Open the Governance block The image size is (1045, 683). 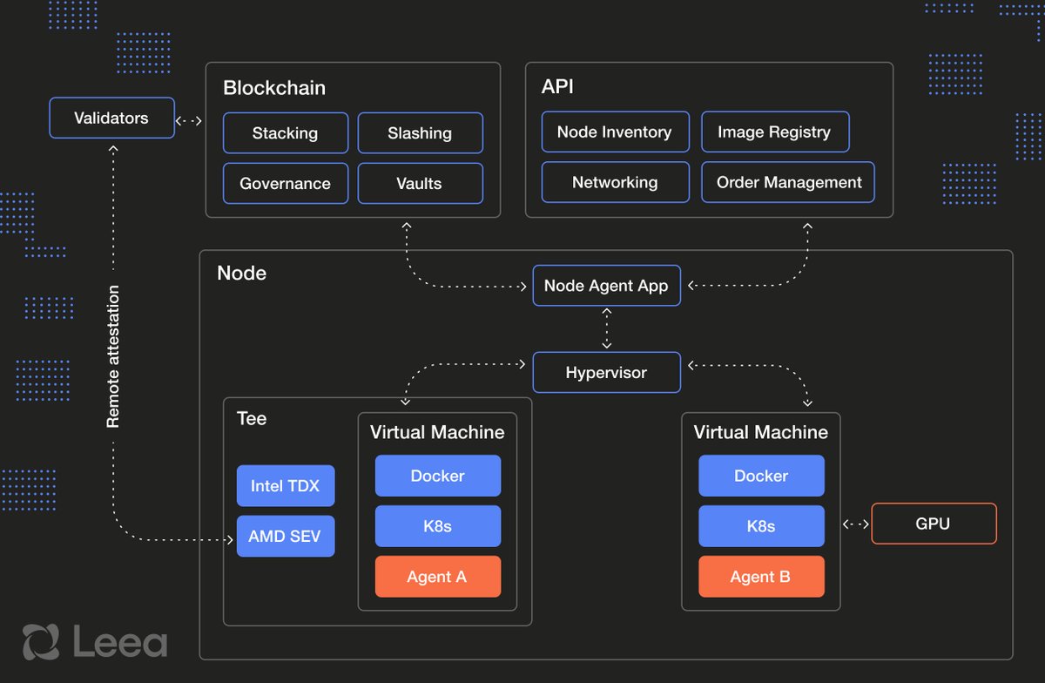tap(286, 184)
